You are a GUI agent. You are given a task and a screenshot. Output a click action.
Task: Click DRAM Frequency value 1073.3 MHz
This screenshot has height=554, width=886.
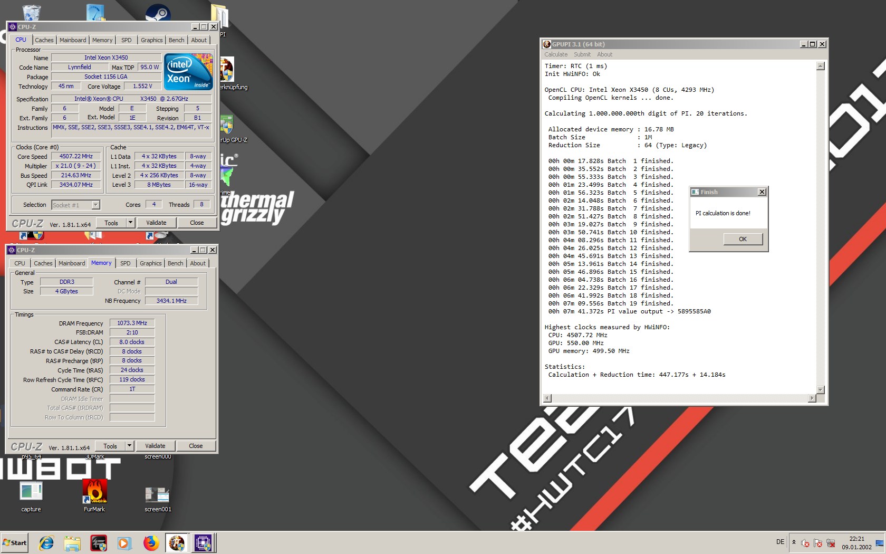click(x=132, y=323)
